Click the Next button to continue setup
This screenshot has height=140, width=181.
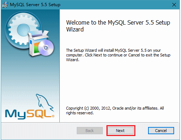click(121, 131)
